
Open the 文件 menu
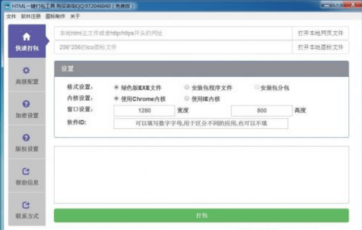point(11,16)
